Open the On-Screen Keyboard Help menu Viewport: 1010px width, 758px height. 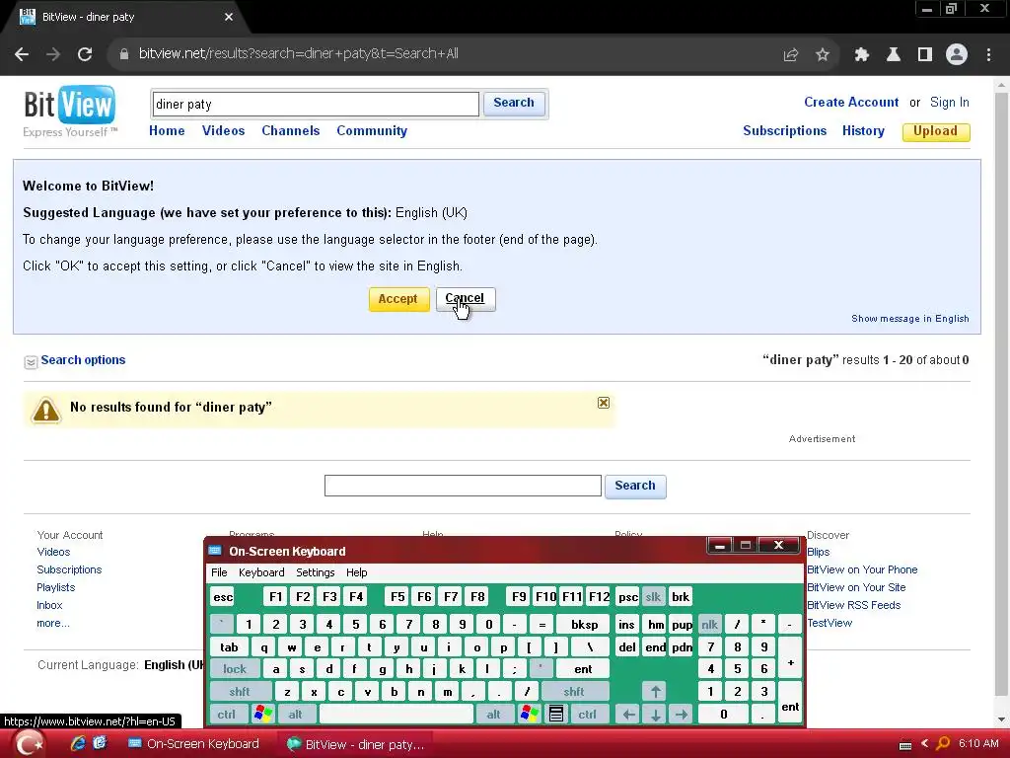(356, 572)
